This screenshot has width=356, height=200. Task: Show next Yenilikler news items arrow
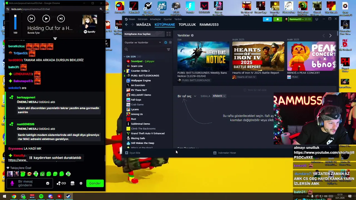click(x=330, y=36)
